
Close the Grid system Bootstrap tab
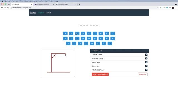[x=54, y=4]
